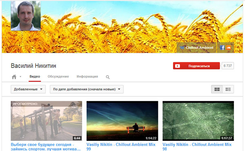The height and width of the screenshot is (151, 245).
Task: Open the Chillout Ambient Mix 99 title link
Action: [121, 147]
